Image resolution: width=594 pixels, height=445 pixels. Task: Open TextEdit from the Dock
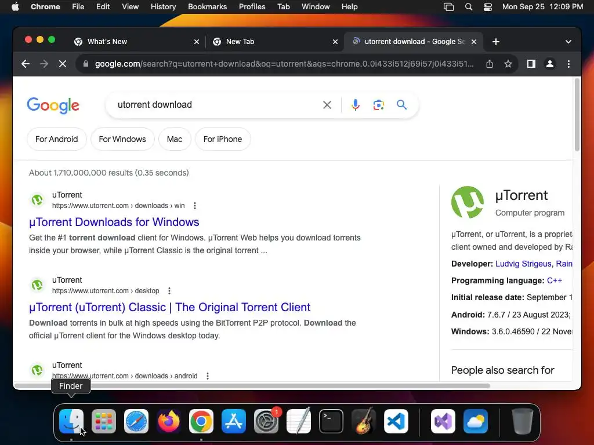click(x=299, y=421)
